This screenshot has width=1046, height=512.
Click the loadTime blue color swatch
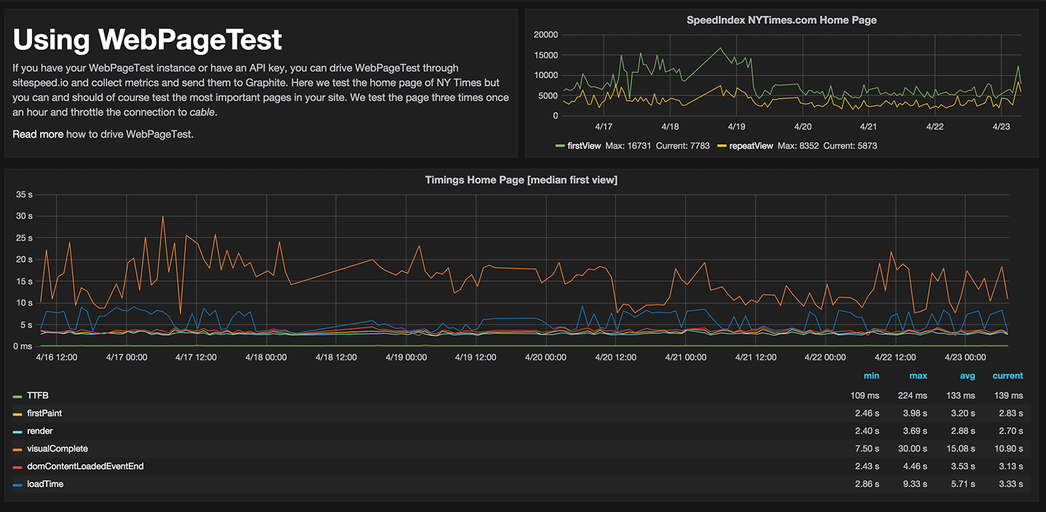pos(18,484)
